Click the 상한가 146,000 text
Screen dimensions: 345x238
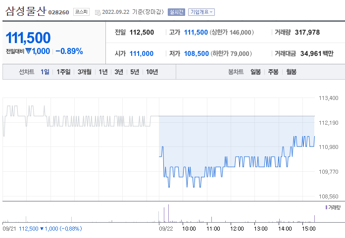click(x=232, y=32)
